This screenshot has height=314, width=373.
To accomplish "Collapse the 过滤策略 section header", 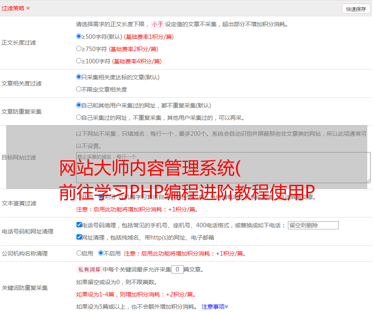I will 16,8.
